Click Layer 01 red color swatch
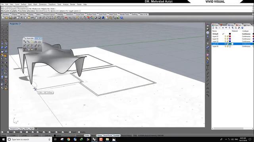Viewport: 254px width, 142px height. click(230, 36)
